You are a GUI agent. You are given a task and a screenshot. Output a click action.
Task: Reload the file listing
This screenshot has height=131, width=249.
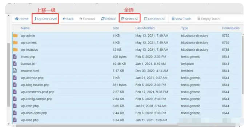(108, 19)
